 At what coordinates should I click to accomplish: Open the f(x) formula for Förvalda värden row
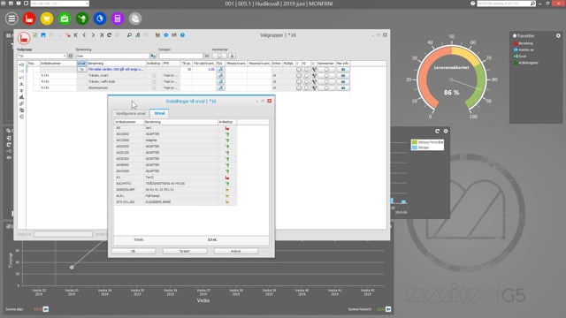tap(220, 69)
